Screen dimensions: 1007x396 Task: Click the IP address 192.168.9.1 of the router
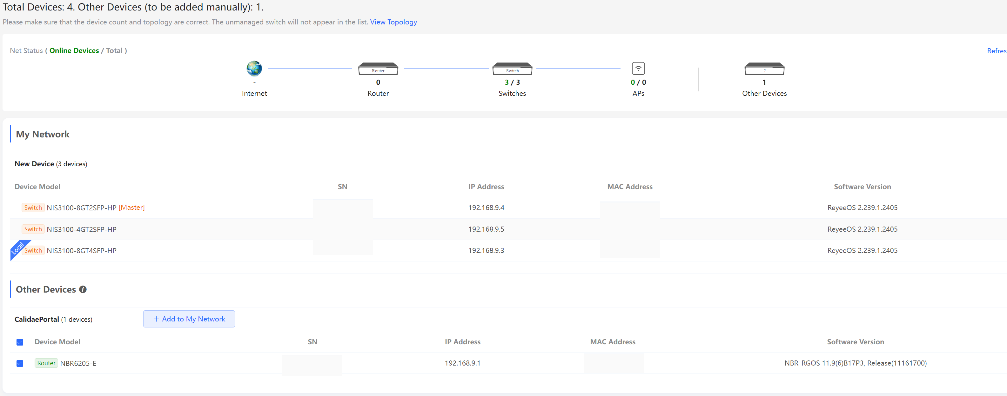(462, 363)
